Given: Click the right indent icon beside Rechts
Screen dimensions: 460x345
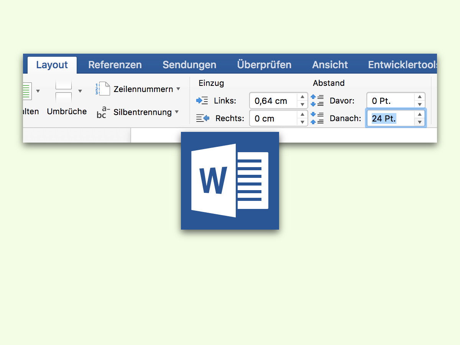Looking at the screenshot, I should pos(202,118).
